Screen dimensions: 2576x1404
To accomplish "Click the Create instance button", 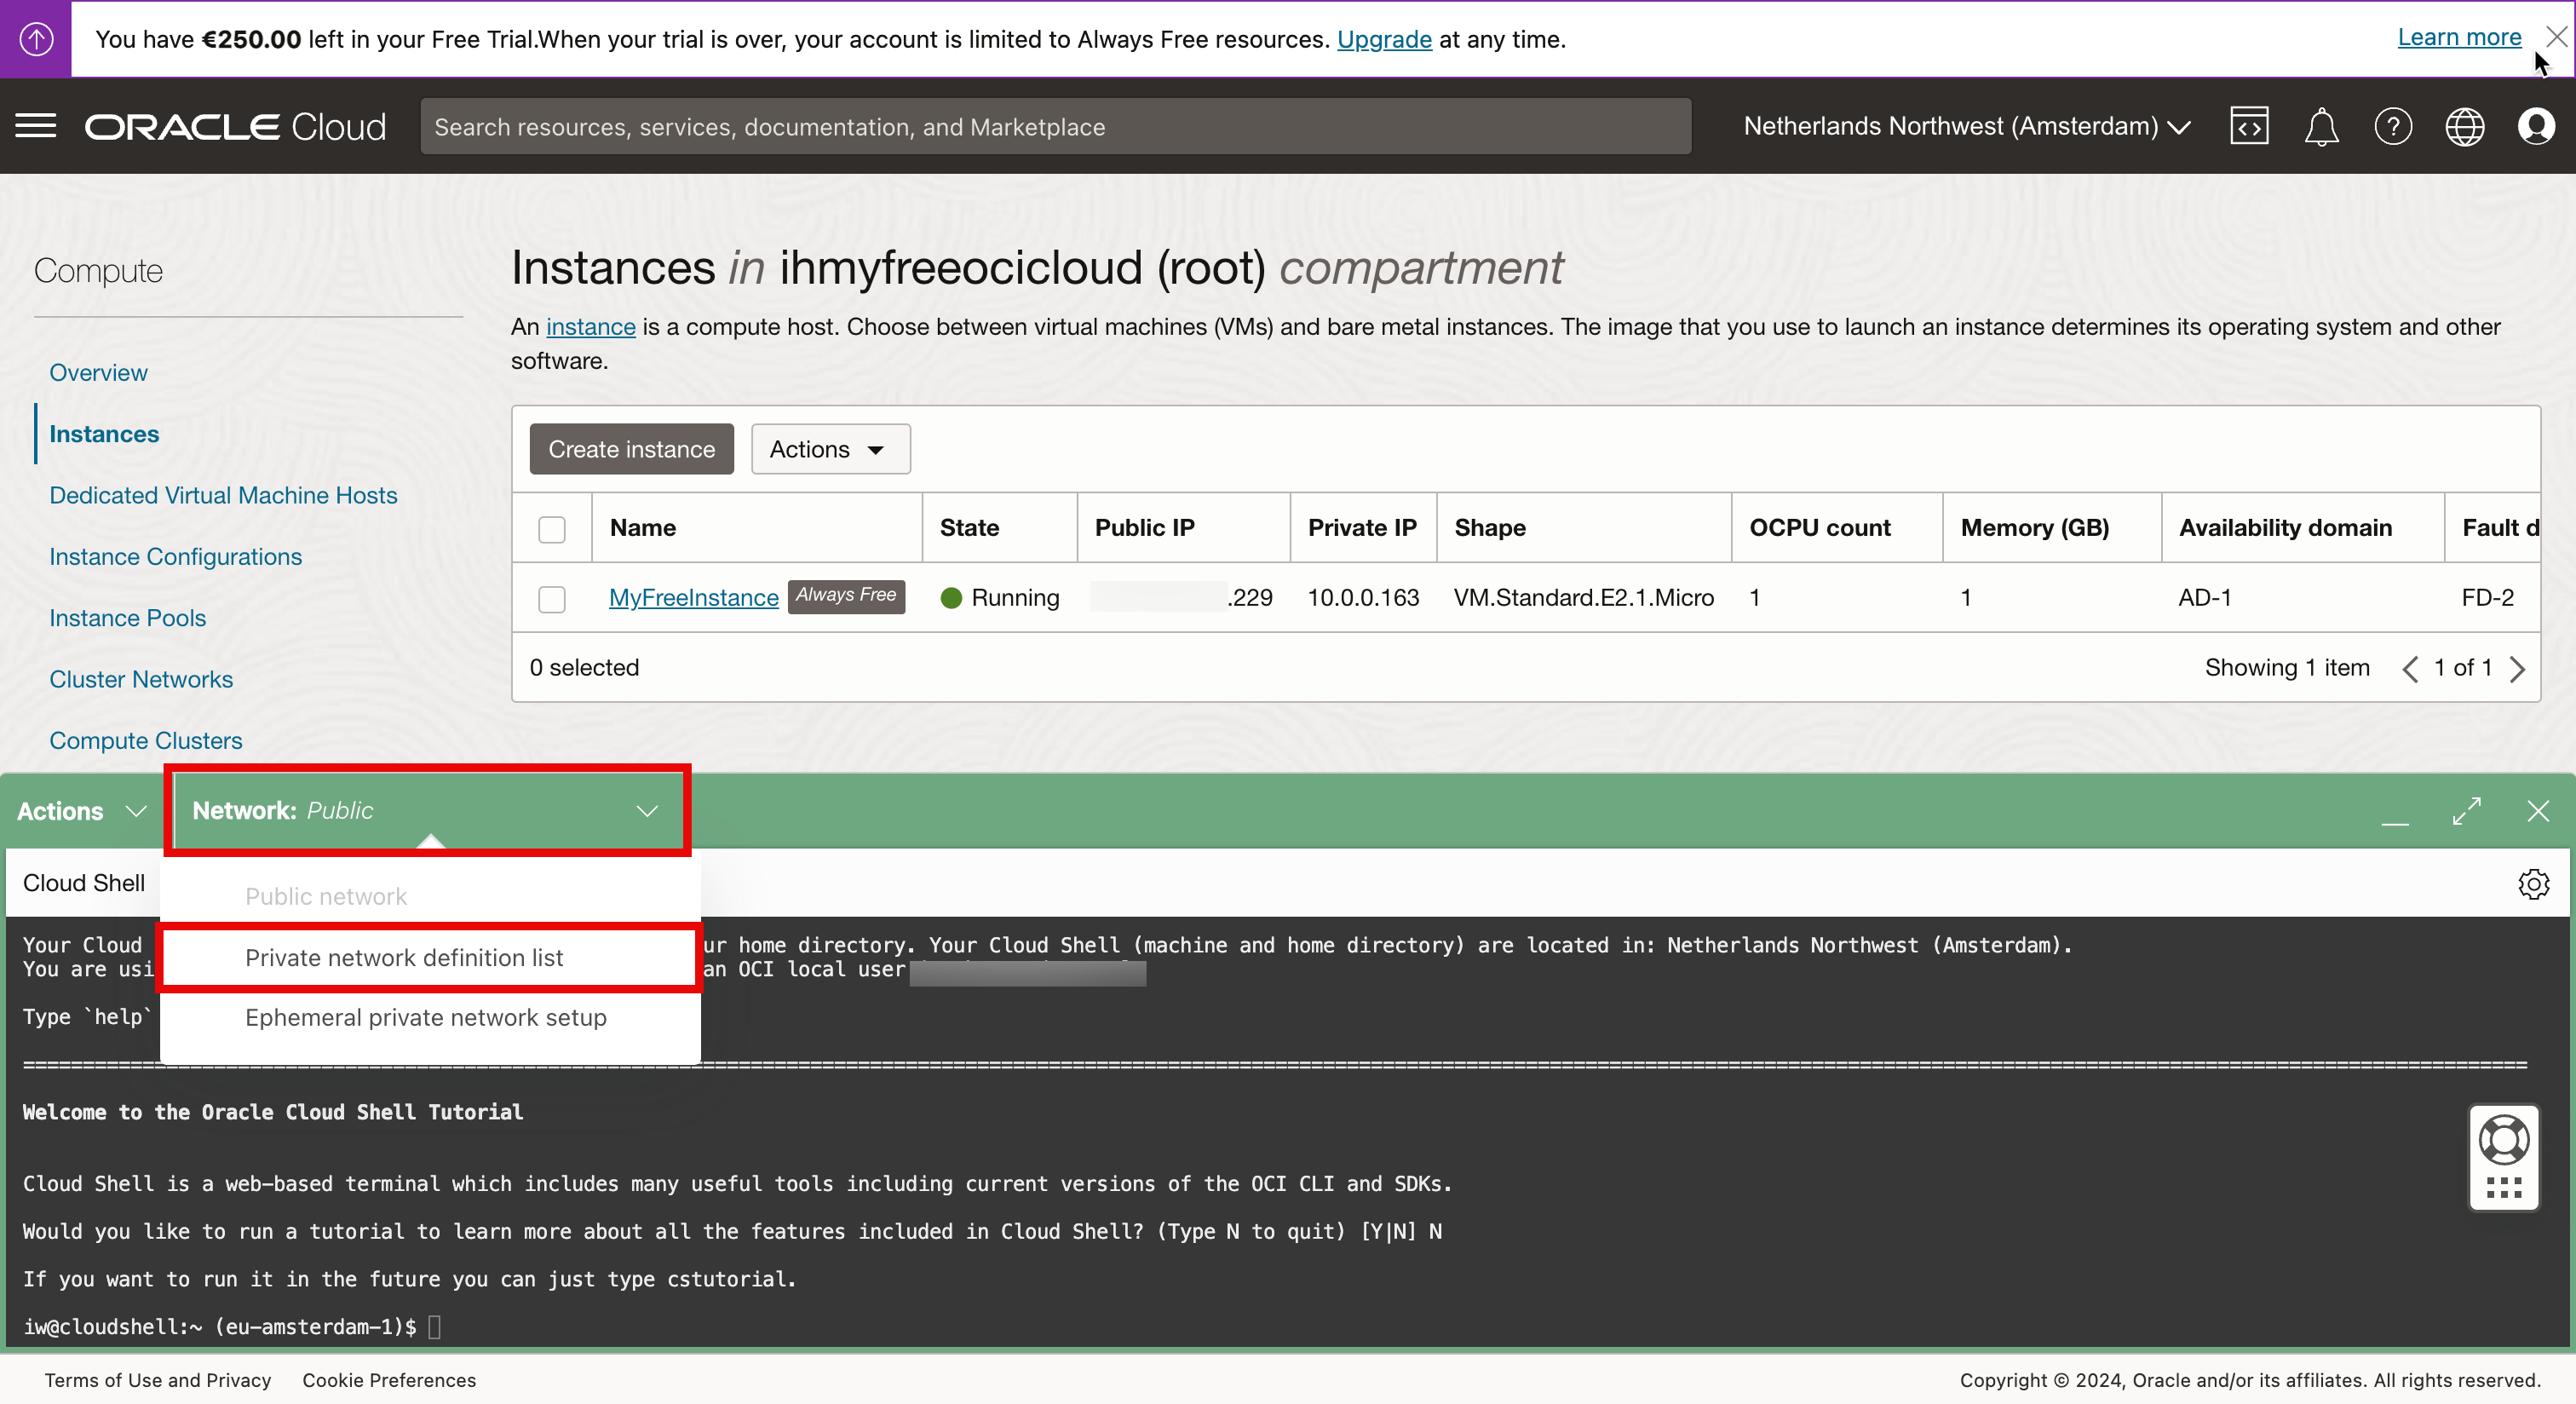I will click(x=631, y=449).
